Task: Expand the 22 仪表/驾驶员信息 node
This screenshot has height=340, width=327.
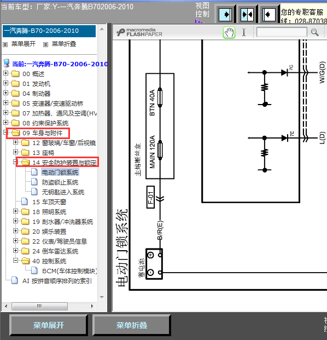Action: tap(15, 241)
